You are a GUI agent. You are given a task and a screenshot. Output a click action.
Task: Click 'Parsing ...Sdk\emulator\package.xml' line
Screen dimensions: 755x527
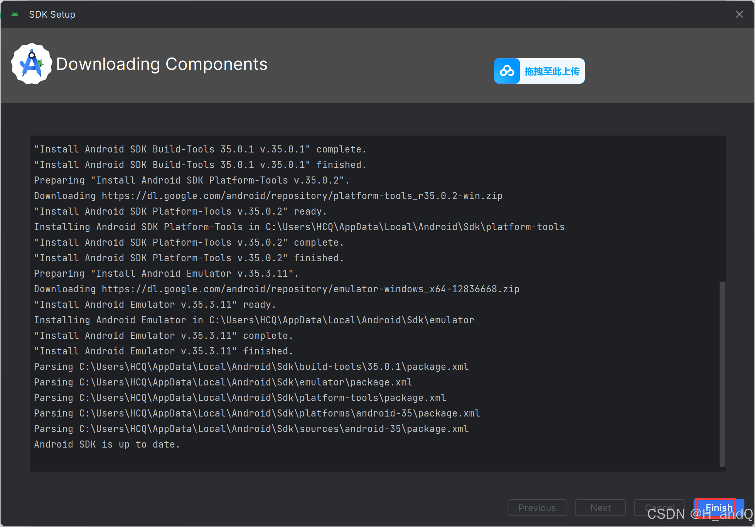[x=223, y=382]
